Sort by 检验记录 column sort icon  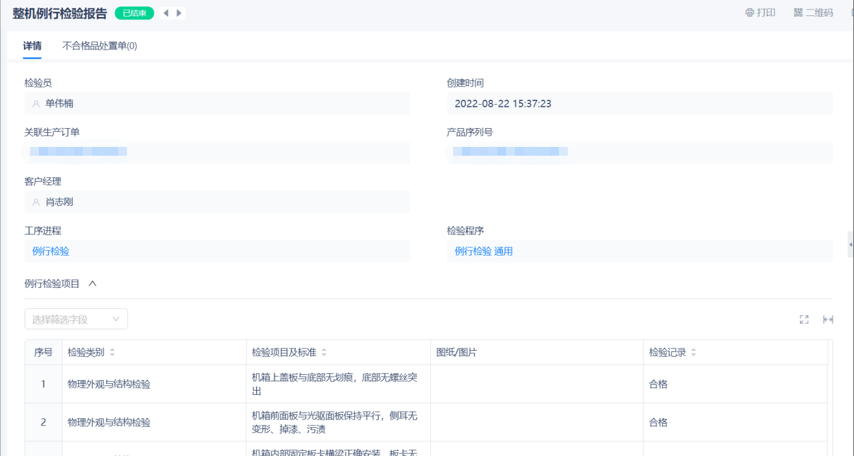(694, 353)
